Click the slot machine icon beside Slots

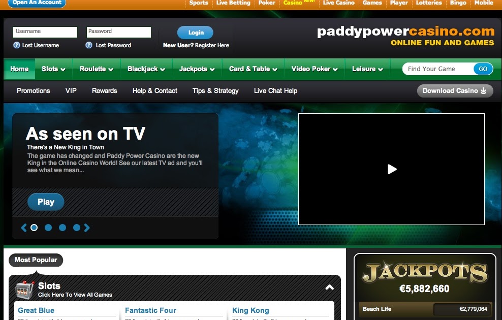(25, 290)
